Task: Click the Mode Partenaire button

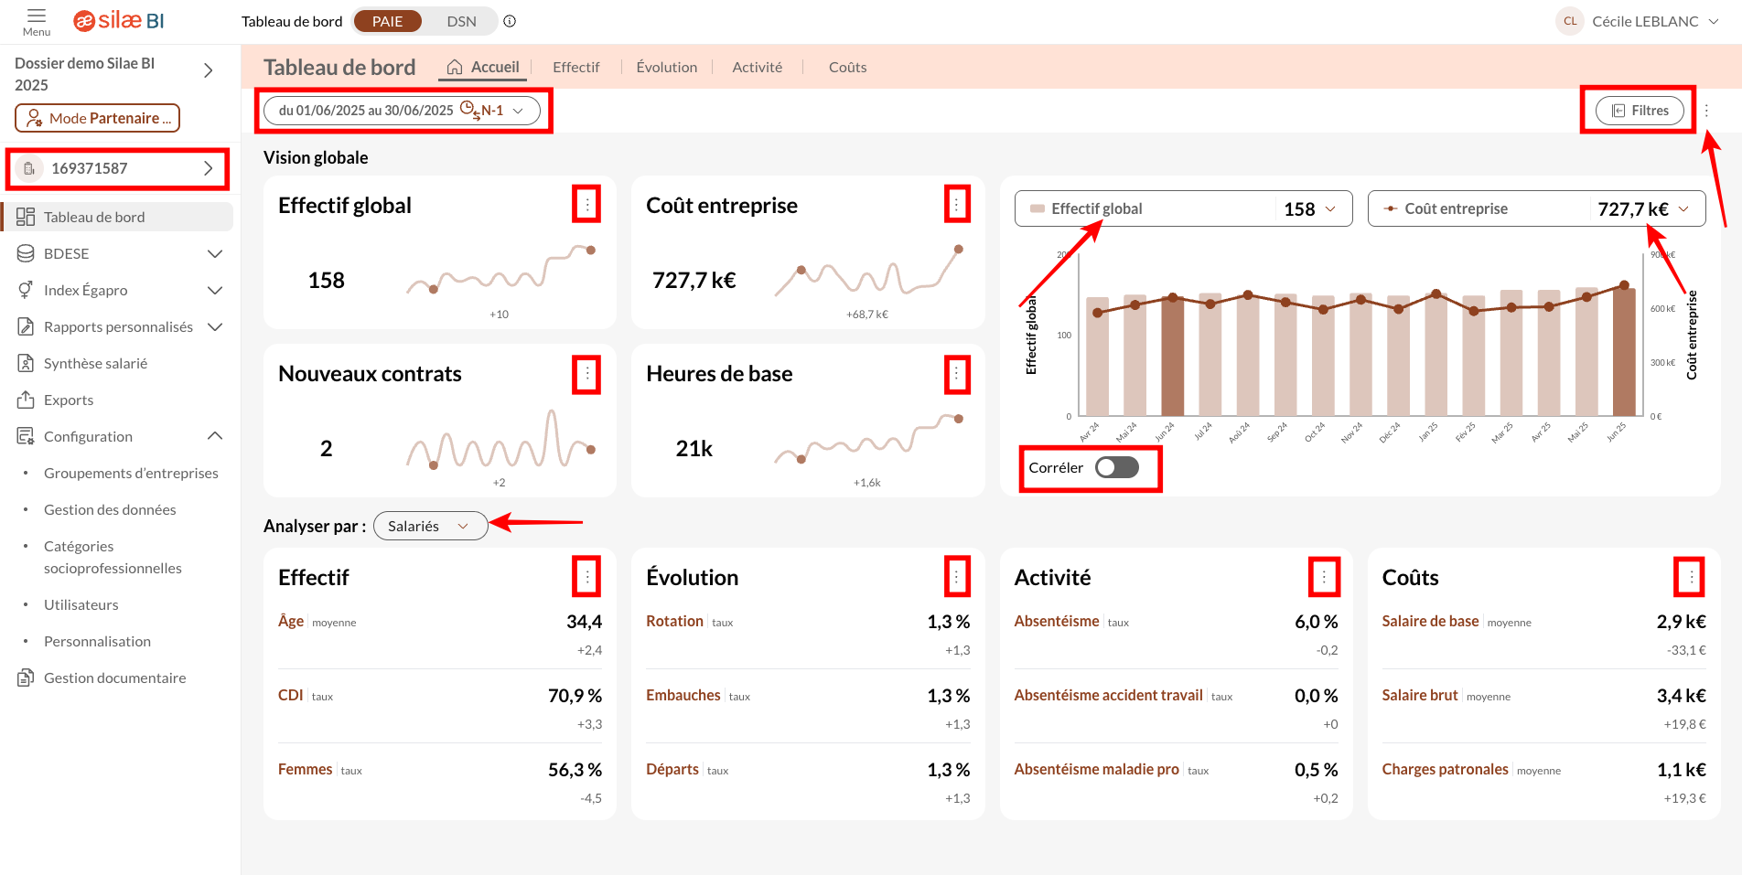Action: click(x=98, y=118)
